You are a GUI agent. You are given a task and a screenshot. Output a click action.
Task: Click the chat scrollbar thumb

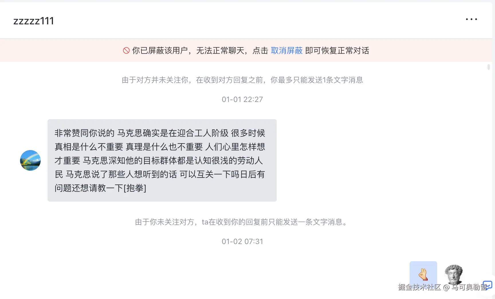coord(489,67)
